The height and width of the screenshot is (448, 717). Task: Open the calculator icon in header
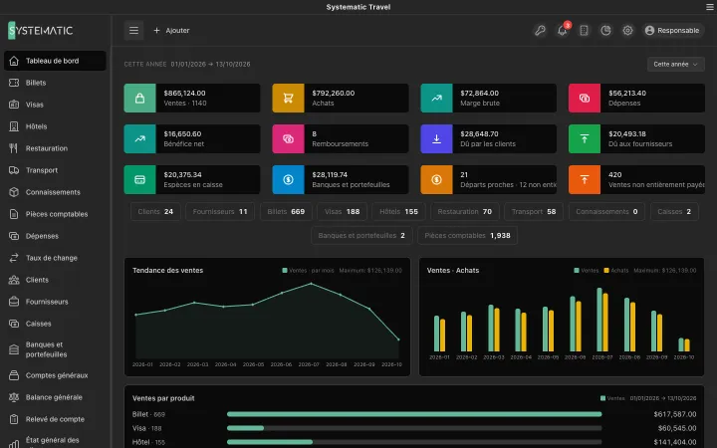point(584,30)
